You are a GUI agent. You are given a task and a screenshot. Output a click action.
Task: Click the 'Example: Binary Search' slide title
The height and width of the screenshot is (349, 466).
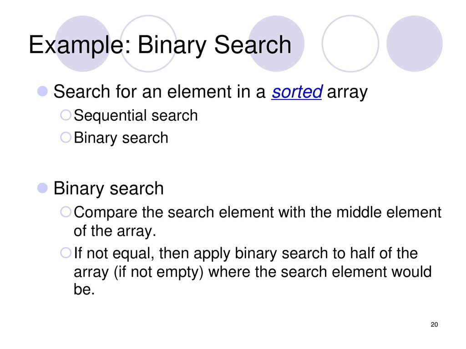pyautogui.click(x=160, y=45)
